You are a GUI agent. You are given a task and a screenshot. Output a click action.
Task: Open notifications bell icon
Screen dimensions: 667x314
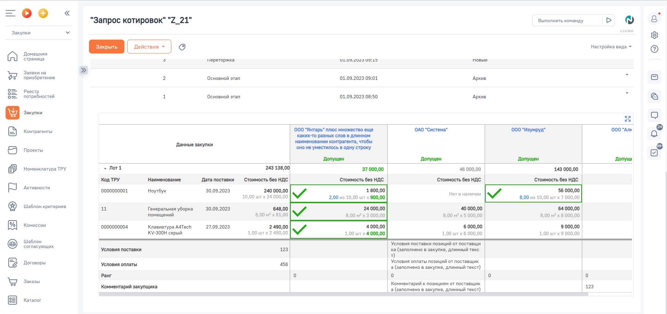(x=654, y=134)
